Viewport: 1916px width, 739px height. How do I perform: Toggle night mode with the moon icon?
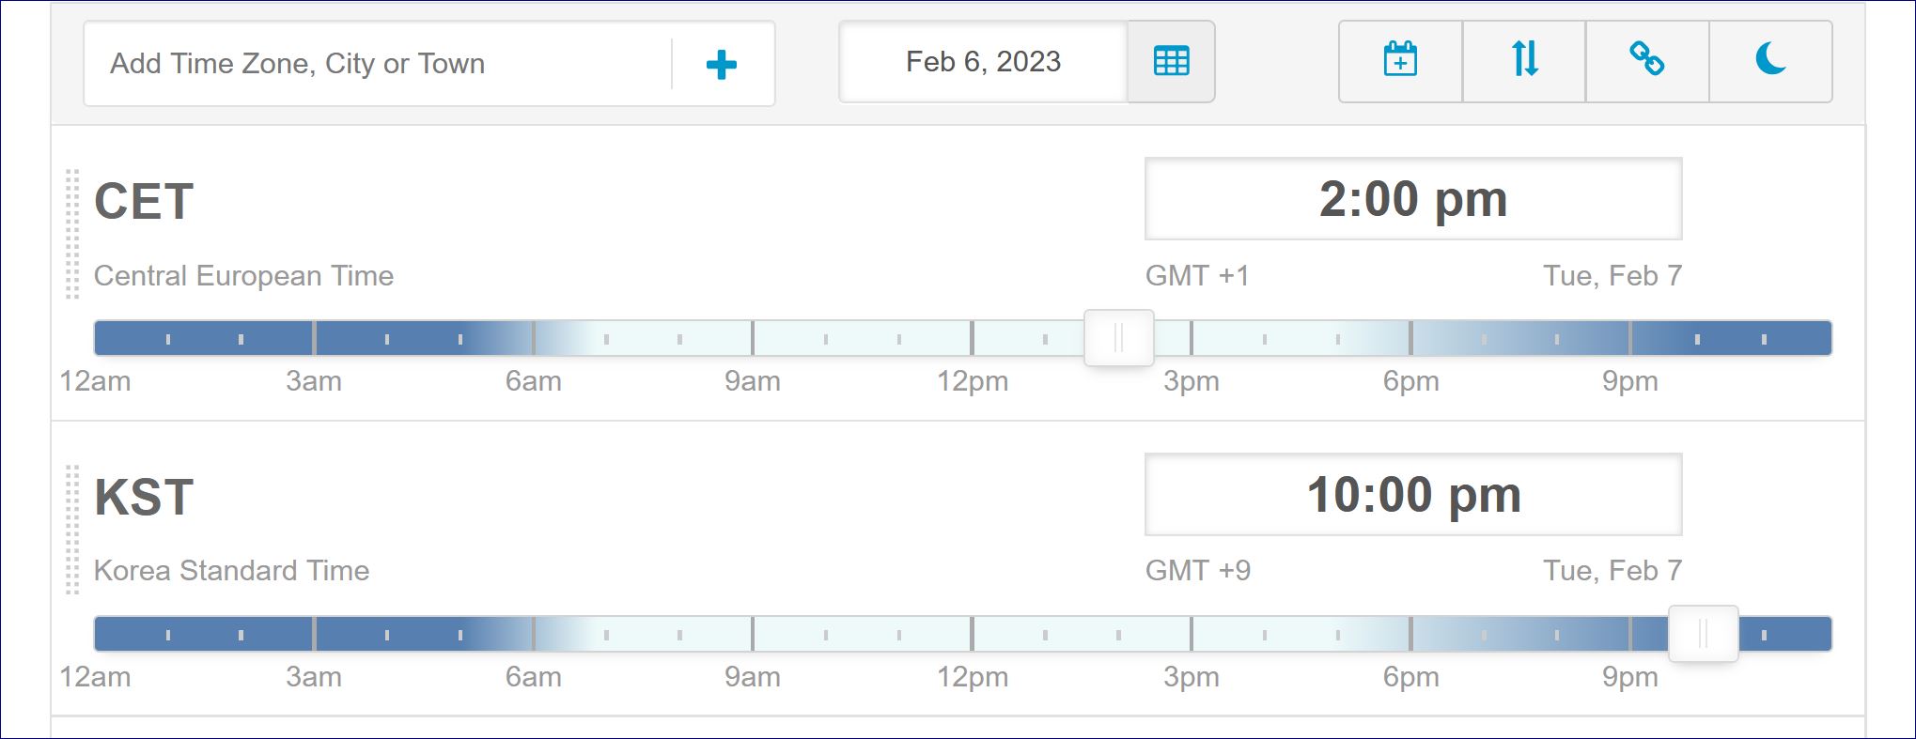pyautogui.click(x=1770, y=60)
